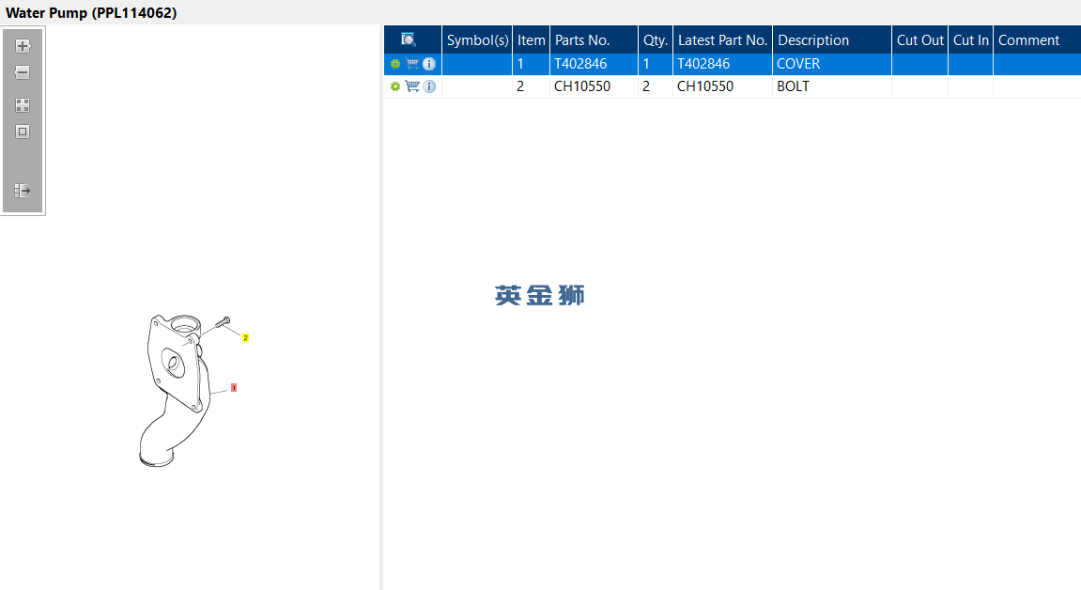Open info for T402846 COVER row

429,64
